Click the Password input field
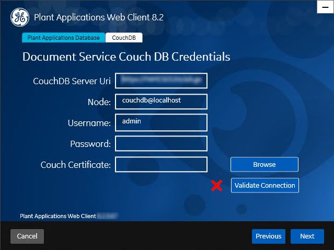The width and height of the screenshot is (334, 250). 161,144
